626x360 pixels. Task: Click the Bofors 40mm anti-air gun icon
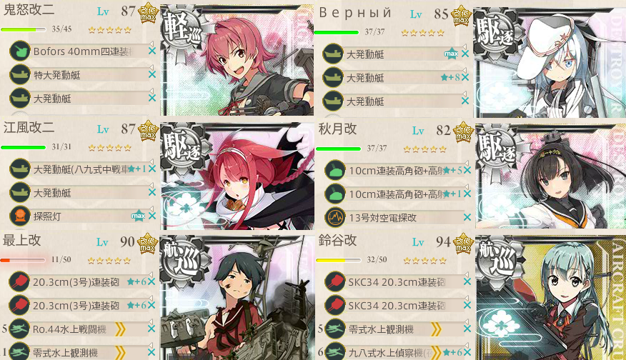click(19, 51)
